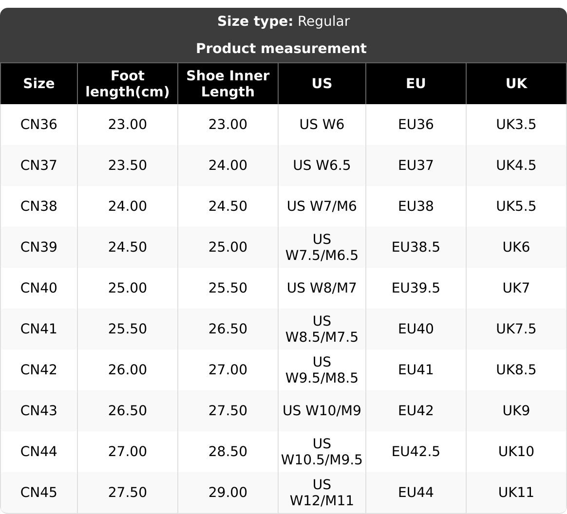567x514 pixels.
Task: Select the US W12/M11 cell
Action: [x=322, y=493]
